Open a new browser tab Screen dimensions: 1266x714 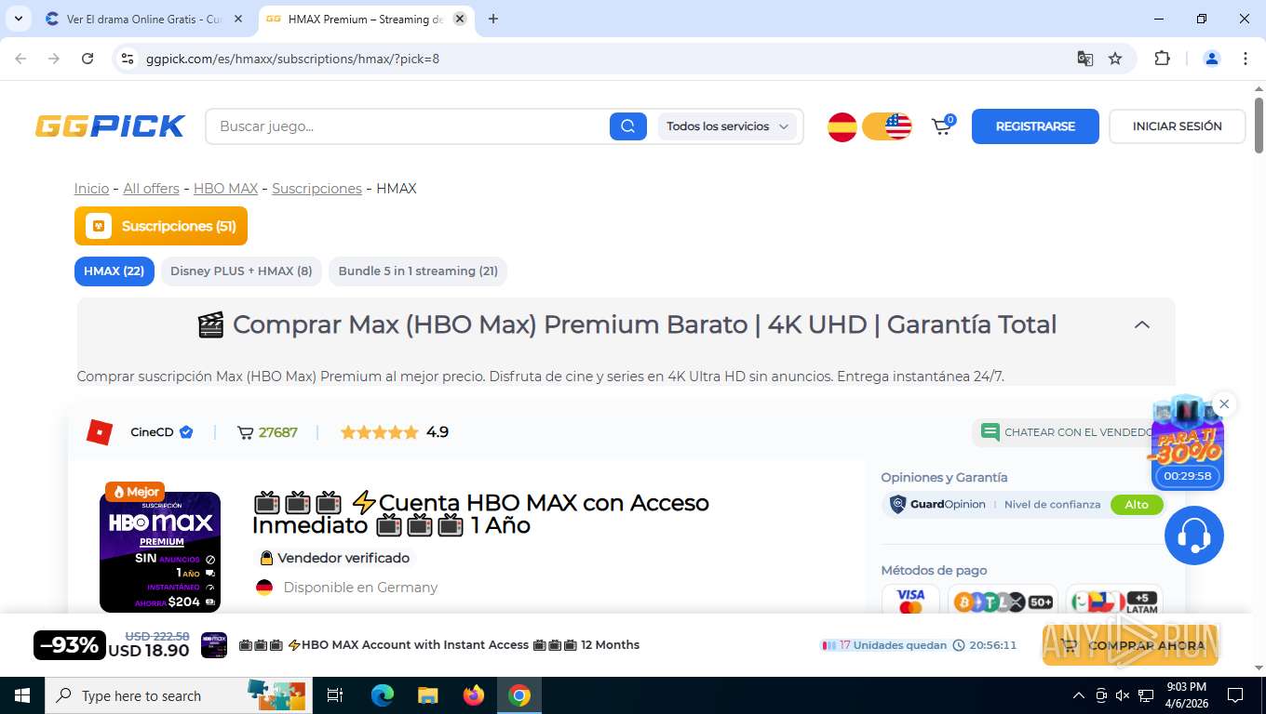[x=493, y=19]
